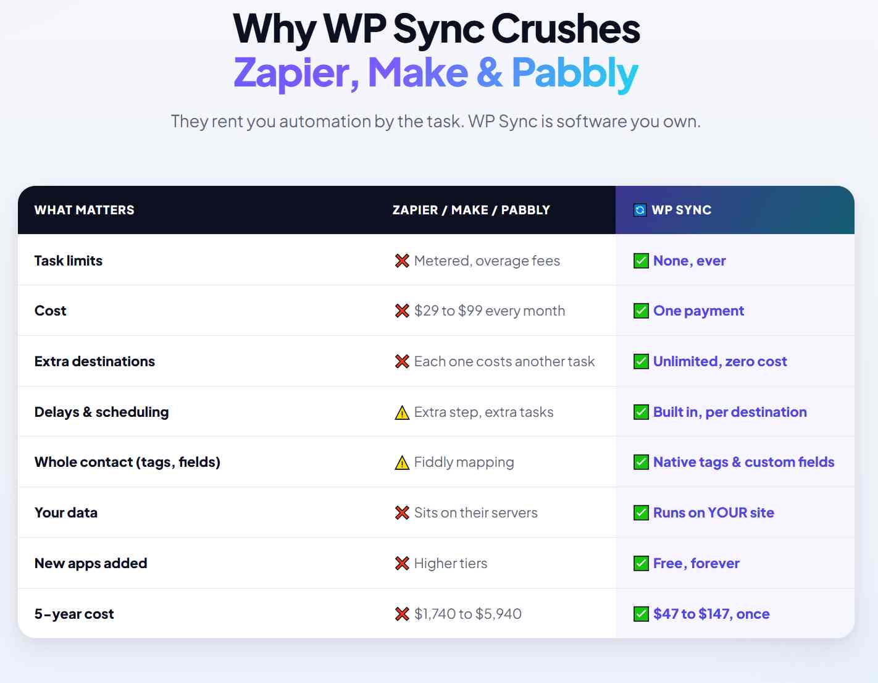Click green check beside Native tags & custom fields
This screenshot has width=878, height=683.
(641, 462)
